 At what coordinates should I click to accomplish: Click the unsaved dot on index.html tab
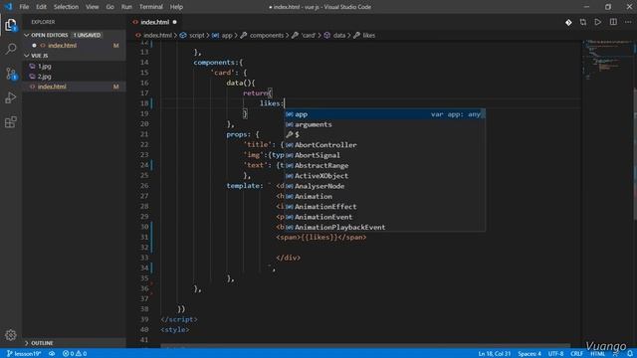coord(175,22)
